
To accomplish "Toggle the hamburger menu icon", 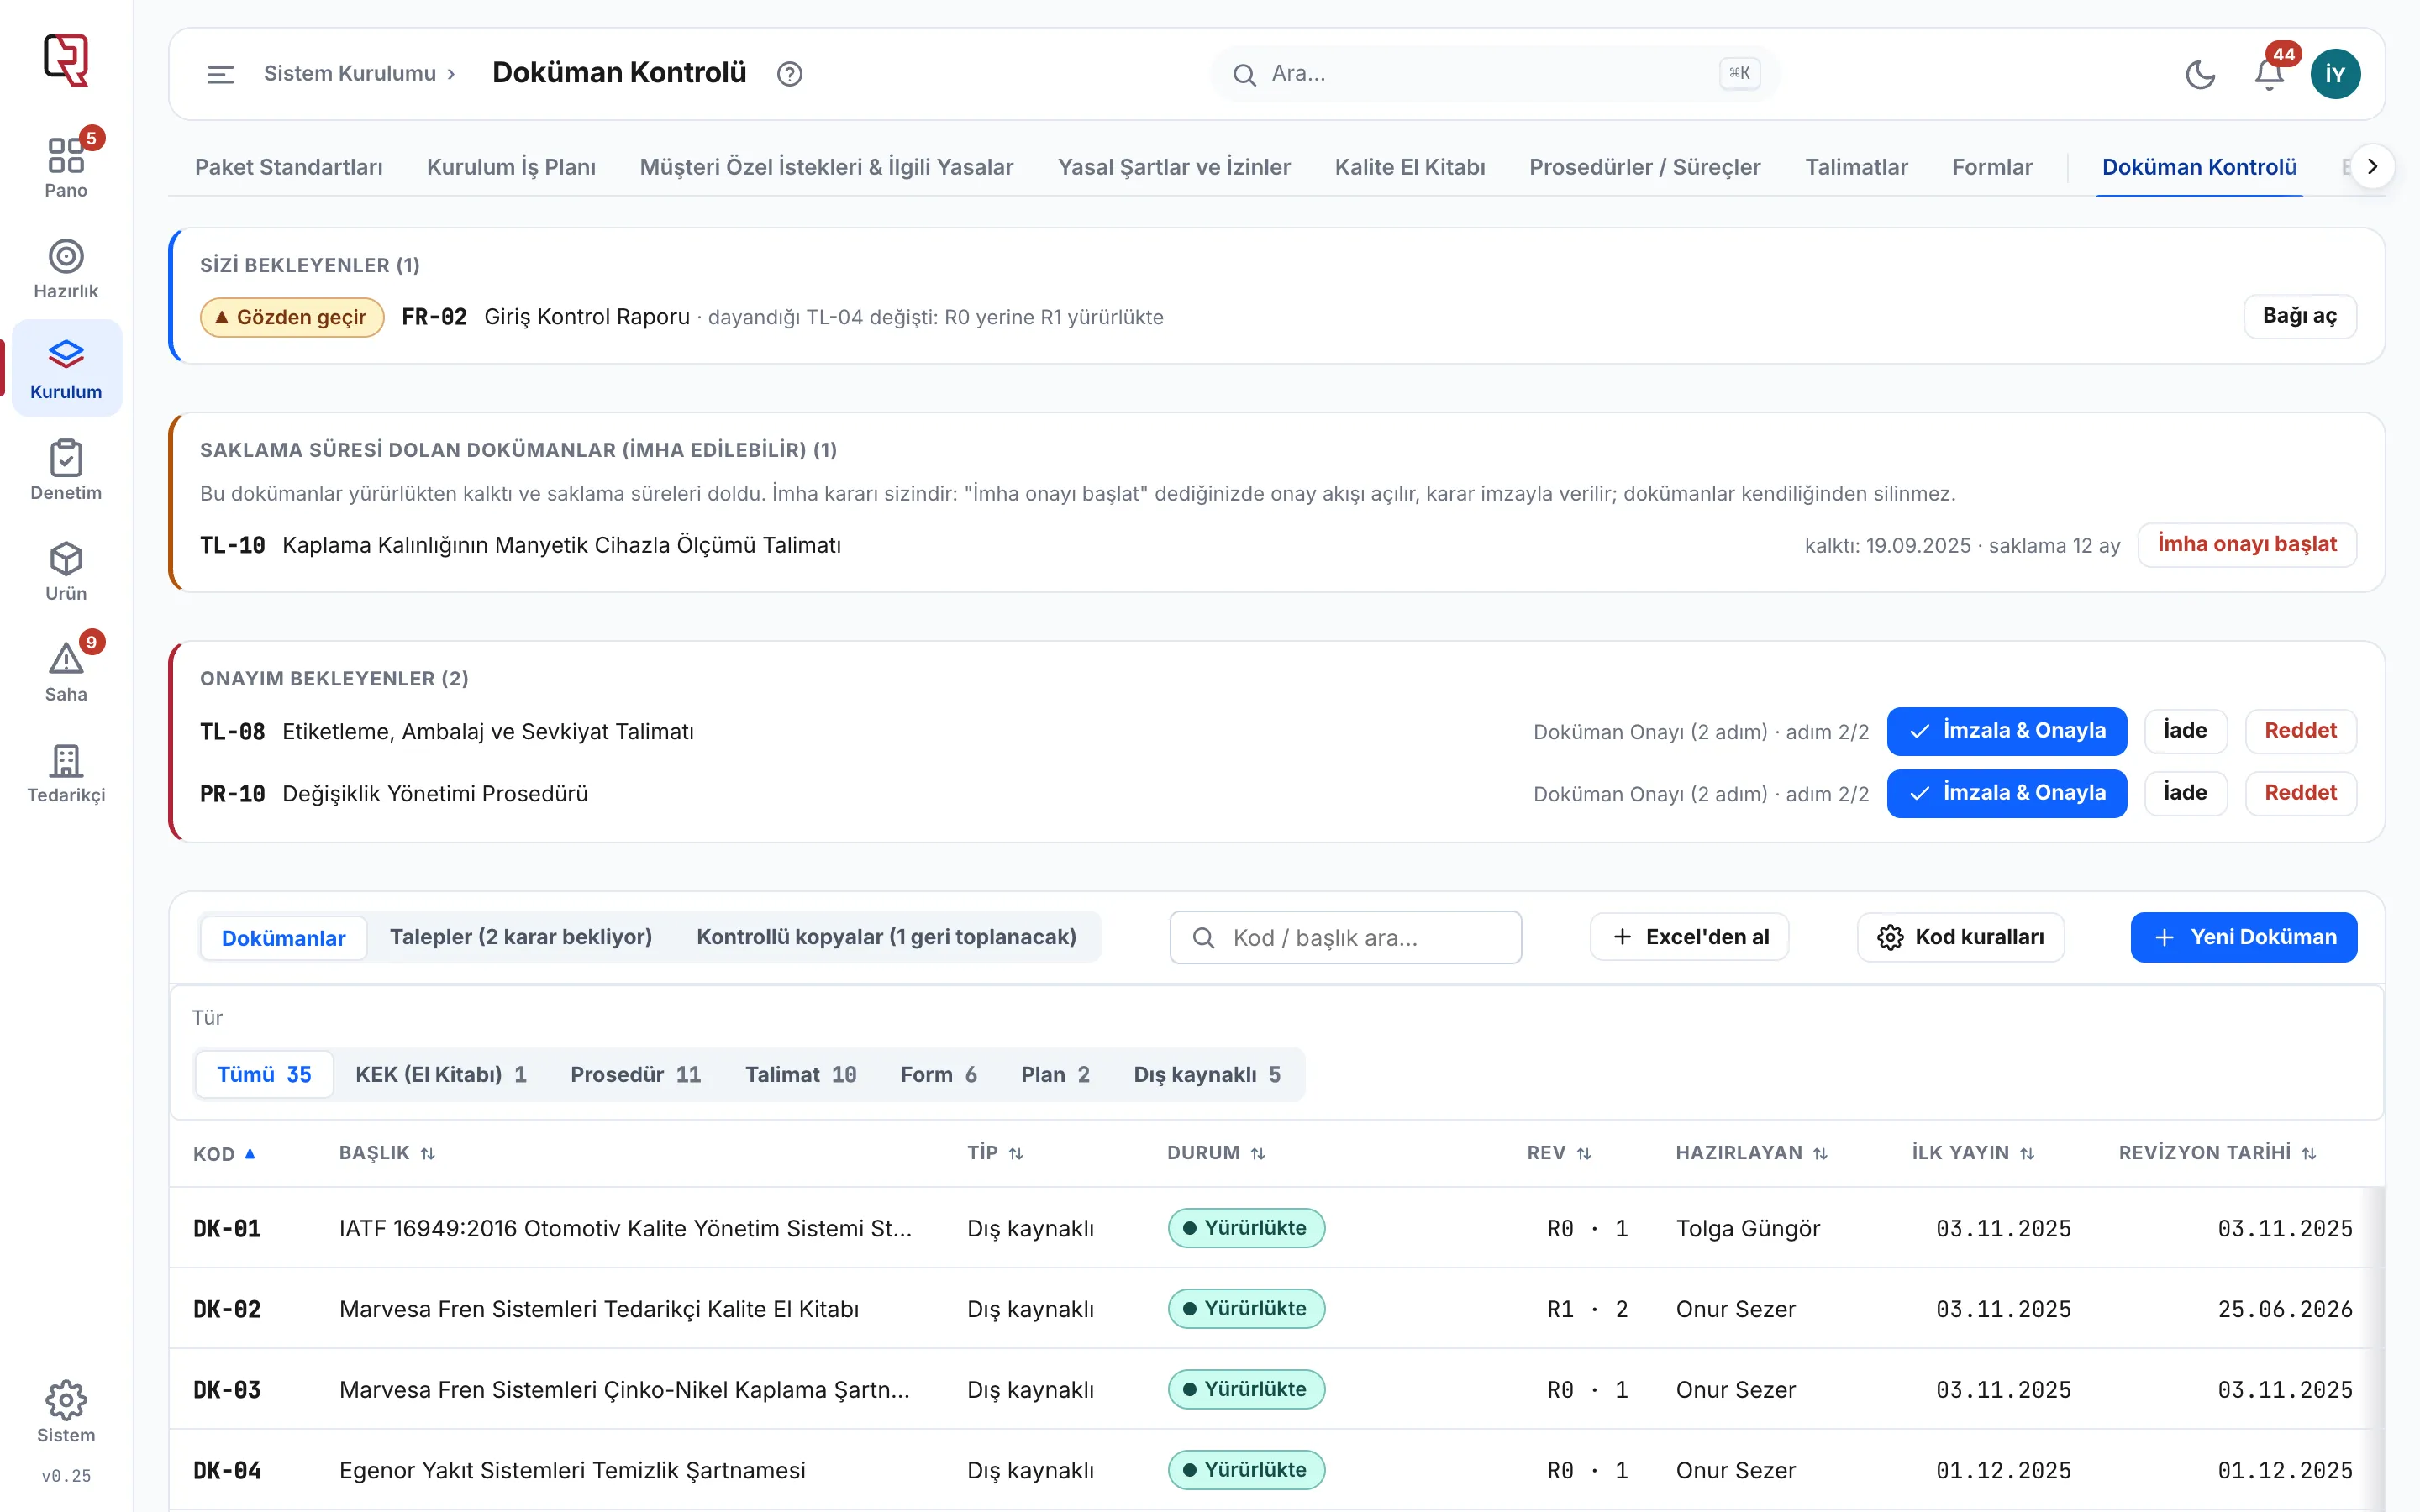I will point(220,74).
